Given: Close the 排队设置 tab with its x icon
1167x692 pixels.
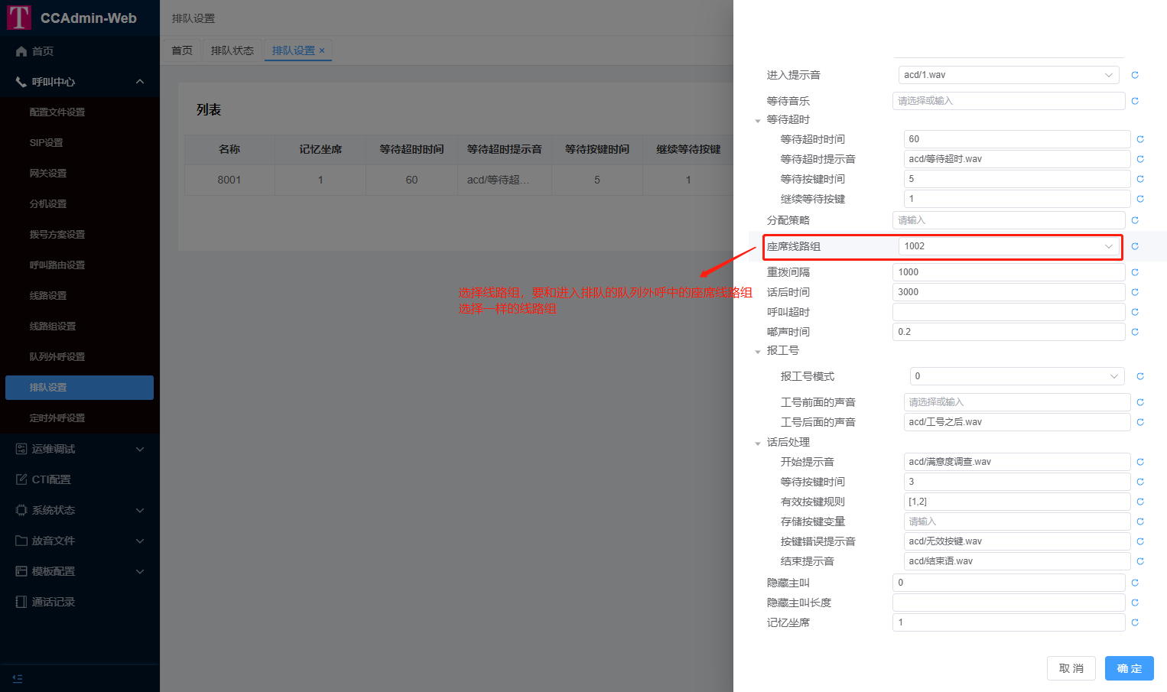Looking at the screenshot, I should [322, 50].
